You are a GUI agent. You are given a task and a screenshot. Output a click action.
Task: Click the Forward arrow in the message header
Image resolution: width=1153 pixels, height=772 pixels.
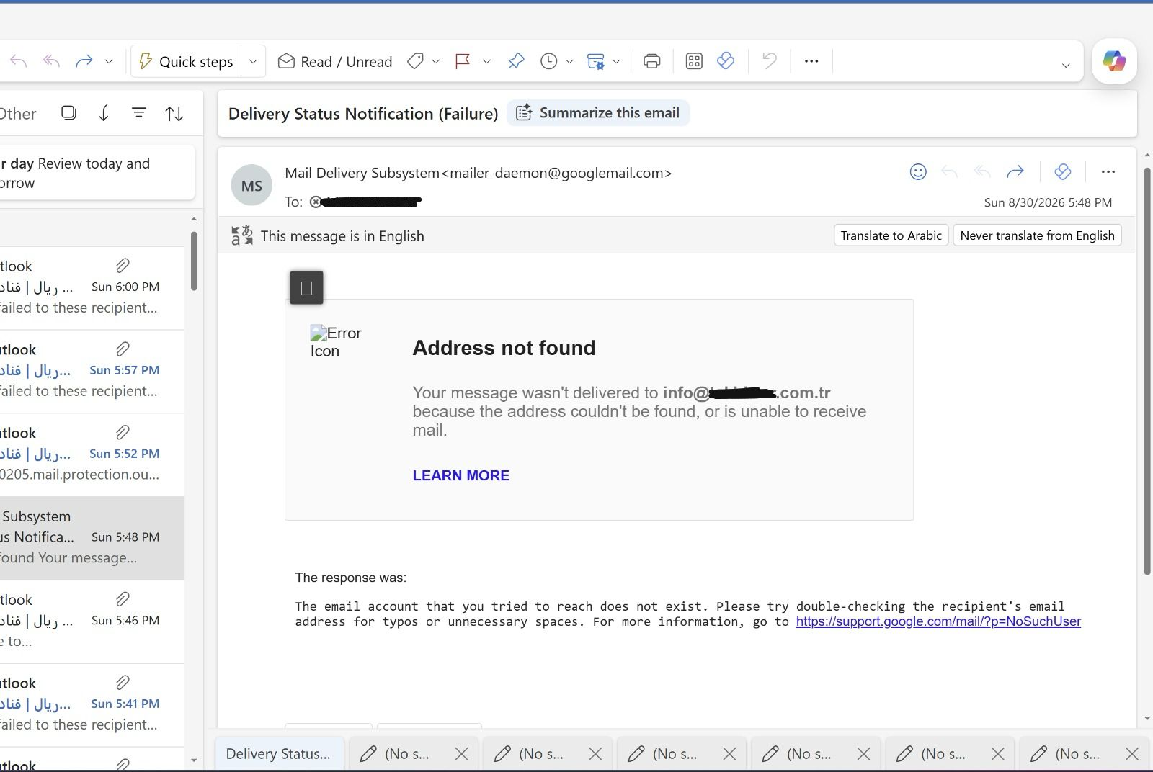point(1015,171)
